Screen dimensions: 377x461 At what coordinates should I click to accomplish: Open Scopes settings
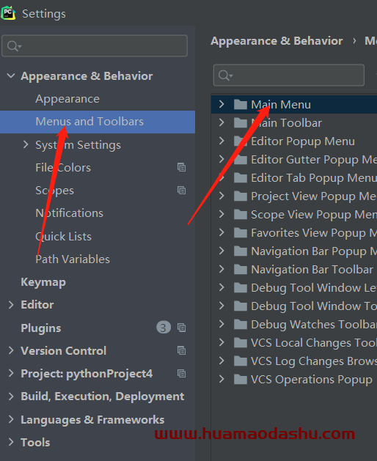pyautogui.click(x=54, y=191)
